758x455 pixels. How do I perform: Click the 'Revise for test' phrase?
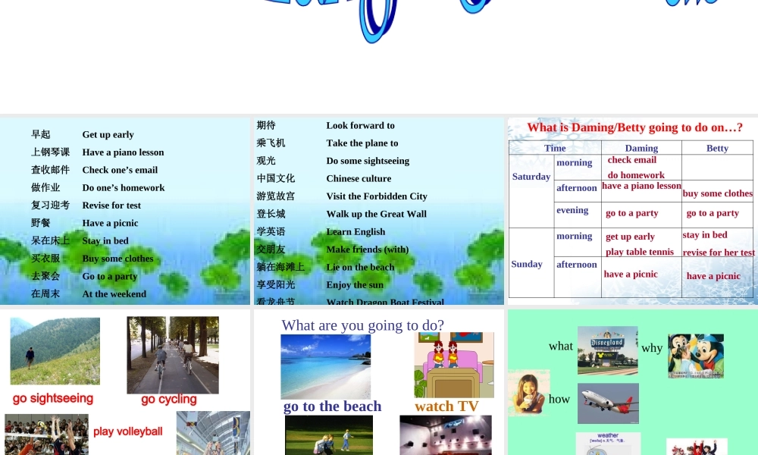click(x=111, y=206)
